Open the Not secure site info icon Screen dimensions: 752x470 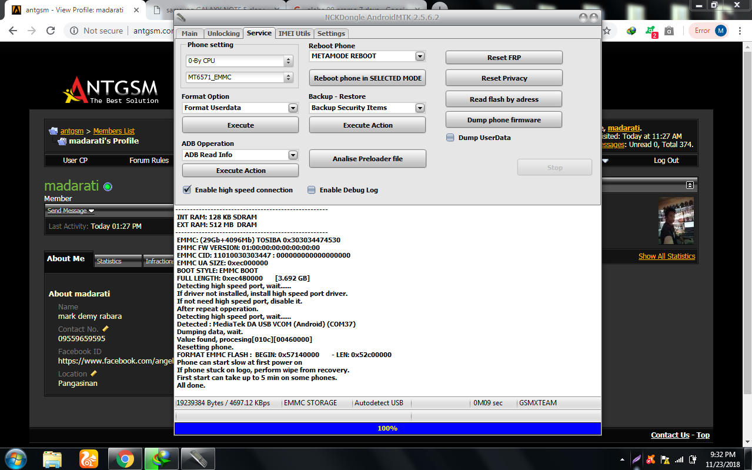tap(74, 31)
